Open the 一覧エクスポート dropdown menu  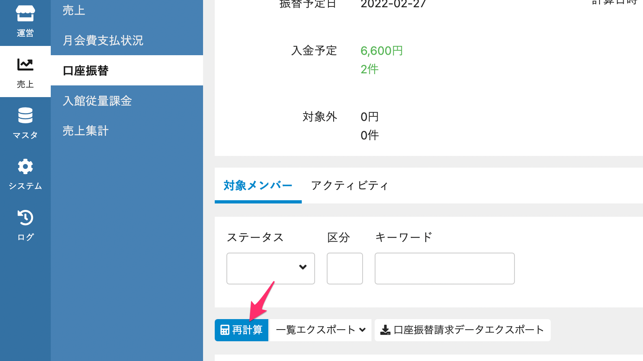[x=320, y=330]
